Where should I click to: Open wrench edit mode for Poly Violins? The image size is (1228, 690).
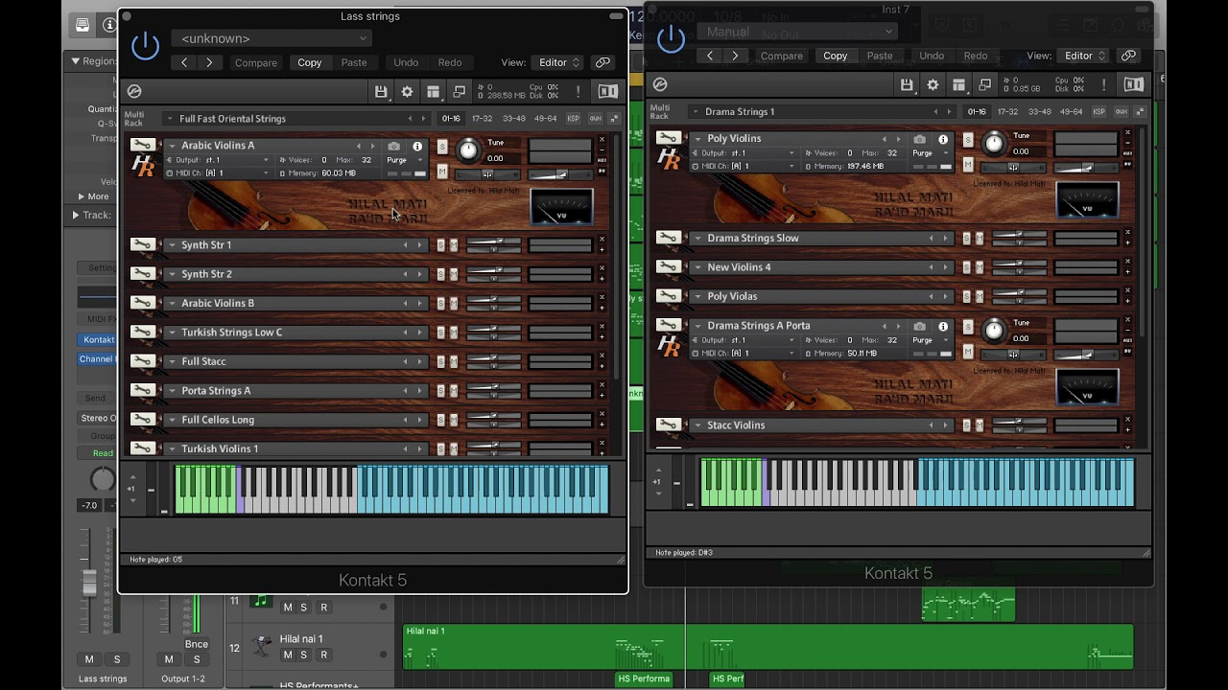669,139
